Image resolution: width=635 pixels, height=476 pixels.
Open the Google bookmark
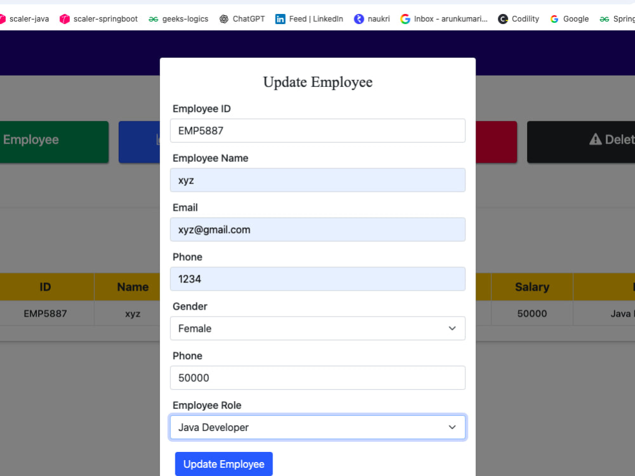coord(570,19)
